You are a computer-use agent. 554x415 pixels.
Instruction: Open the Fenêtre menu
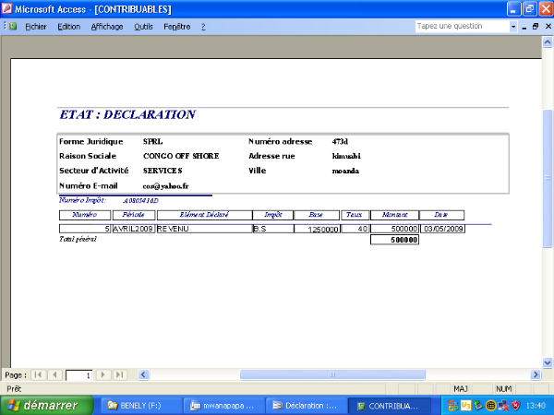(x=176, y=27)
